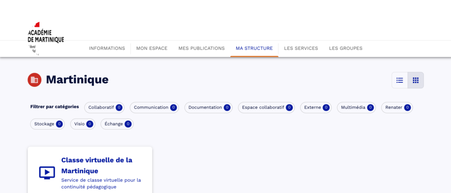Filter services by Visio category
The width and height of the screenshot is (451, 193).
pyautogui.click(x=83, y=124)
